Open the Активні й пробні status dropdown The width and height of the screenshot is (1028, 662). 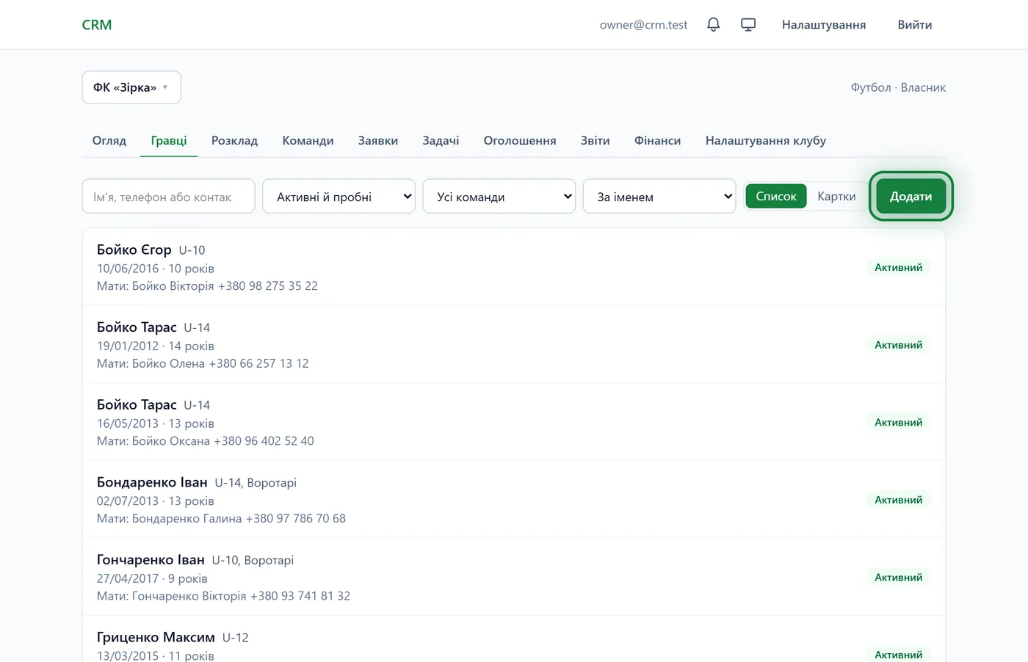tap(339, 197)
